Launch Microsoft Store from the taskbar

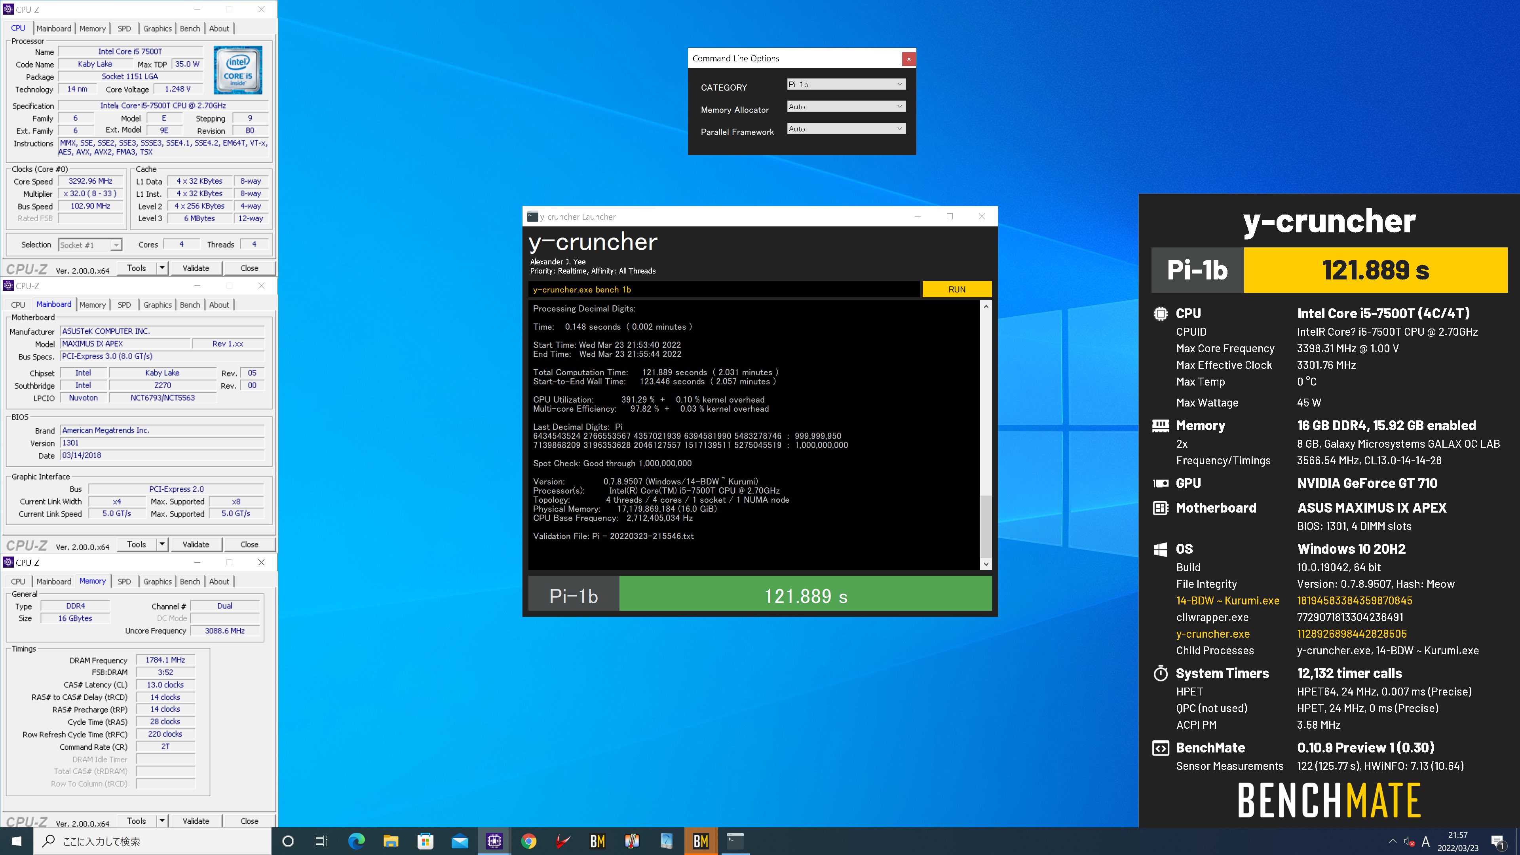(426, 841)
